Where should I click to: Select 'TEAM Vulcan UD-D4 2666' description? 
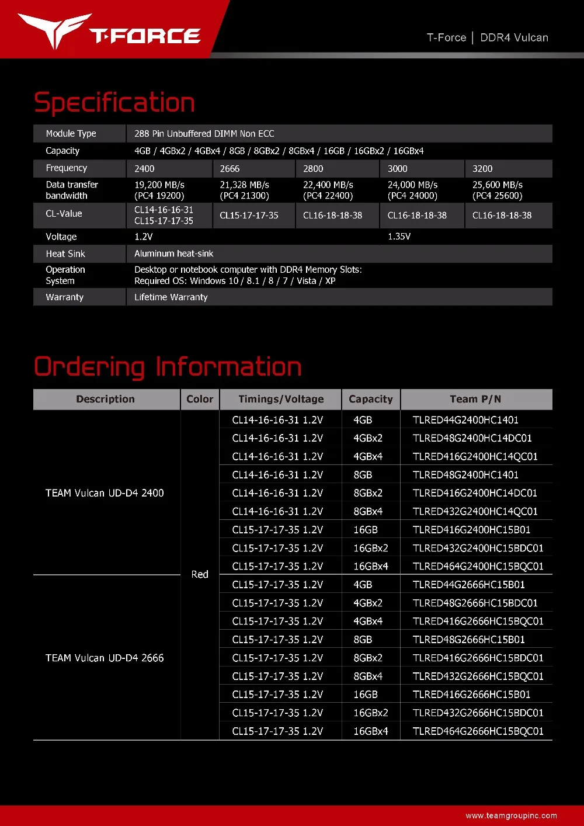click(x=105, y=658)
